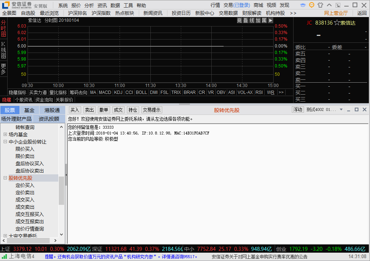Open the 自选股 toolbar item
The width and height of the screenshot is (370, 261).
(x=28, y=13)
